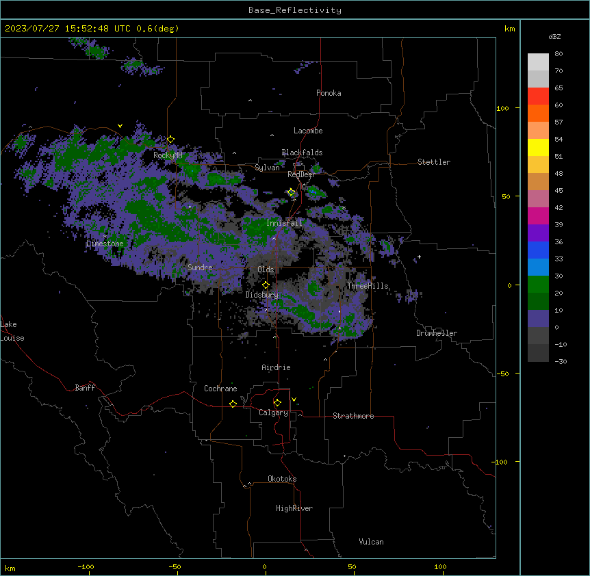Viewport: 590px width, 576px height.
Task: Pick the orange 60-57 dBZ legend swatch
Action: pos(538,113)
